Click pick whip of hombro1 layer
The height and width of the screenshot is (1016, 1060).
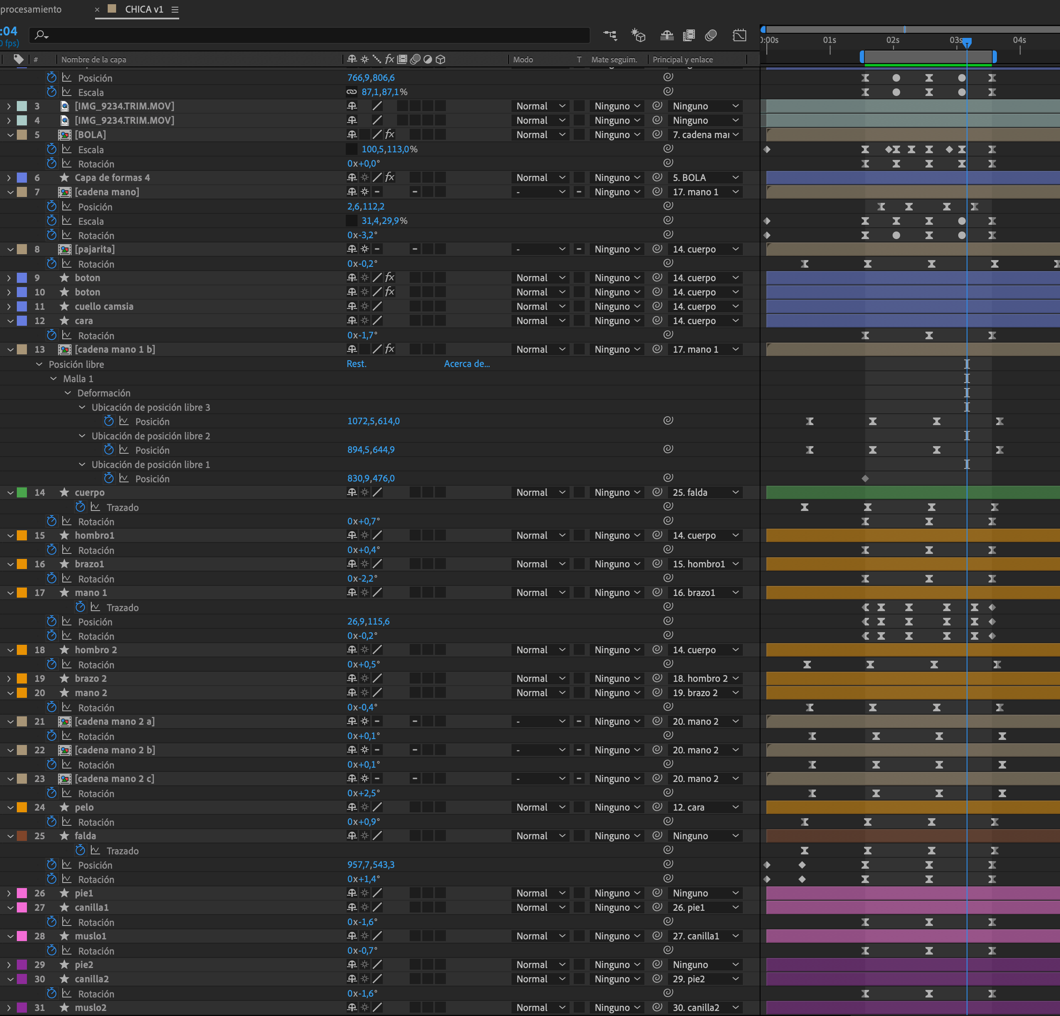(x=657, y=535)
